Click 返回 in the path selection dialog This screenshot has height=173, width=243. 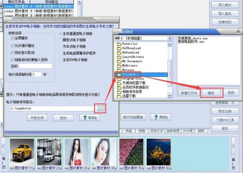[x=231, y=93]
